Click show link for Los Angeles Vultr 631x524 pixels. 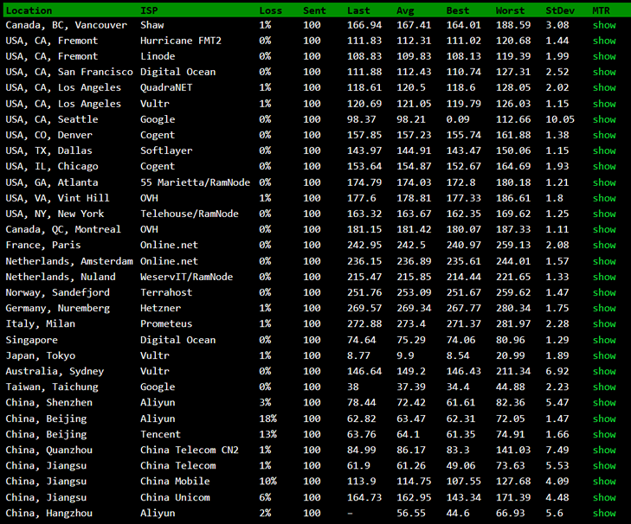click(x=604, y=104)
